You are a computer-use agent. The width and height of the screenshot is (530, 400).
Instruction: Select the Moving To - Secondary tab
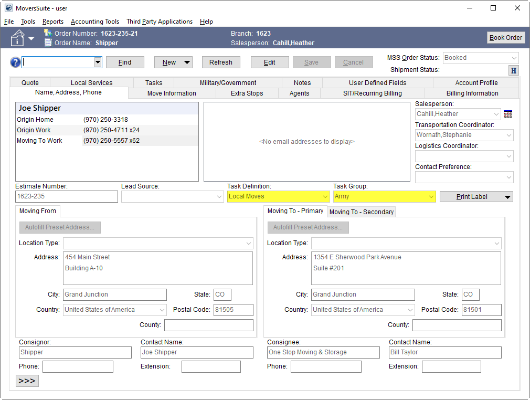point(361,212)
